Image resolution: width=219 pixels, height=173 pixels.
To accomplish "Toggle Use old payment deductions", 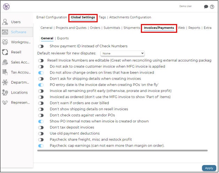I will (x=41, y=134).
